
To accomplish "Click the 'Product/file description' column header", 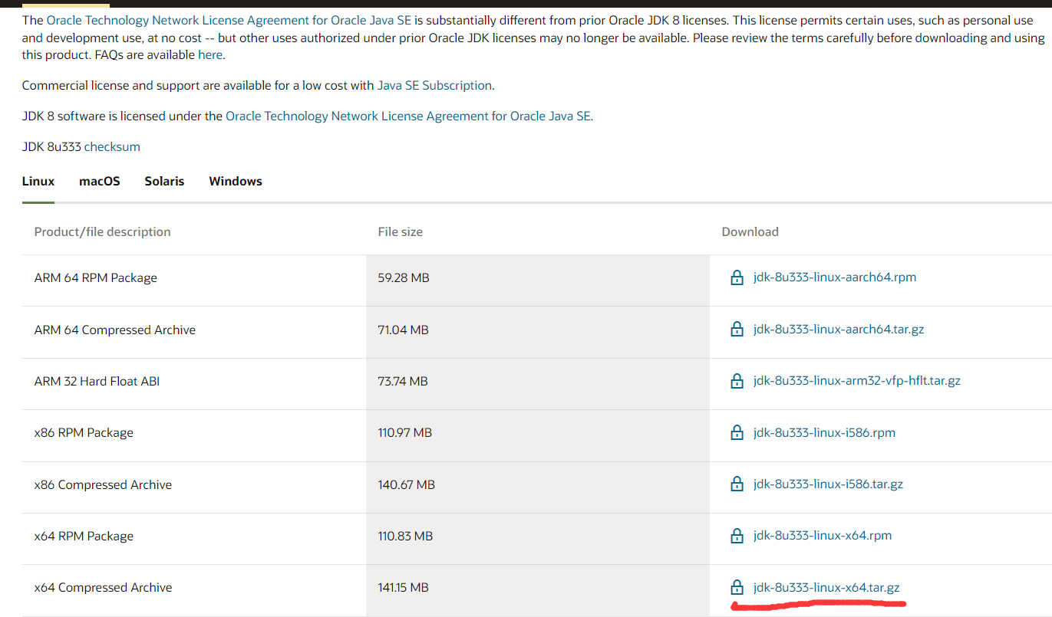I will [x=102, y=232].
